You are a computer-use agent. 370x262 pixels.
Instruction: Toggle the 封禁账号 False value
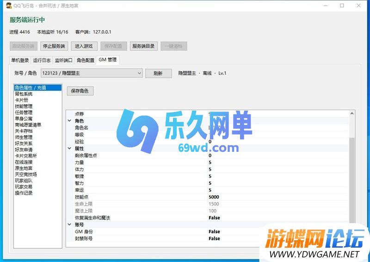pos(214,238)
